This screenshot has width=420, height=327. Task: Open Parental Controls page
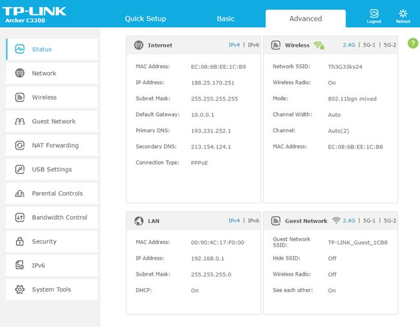[x=52, y=193]
